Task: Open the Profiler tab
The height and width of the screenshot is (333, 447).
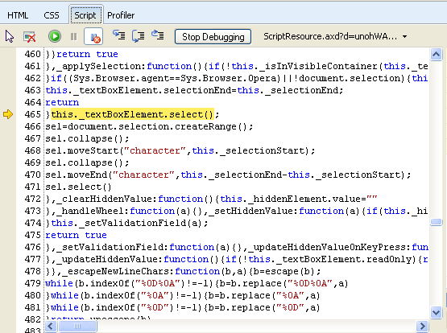Action: coord(121,15)
